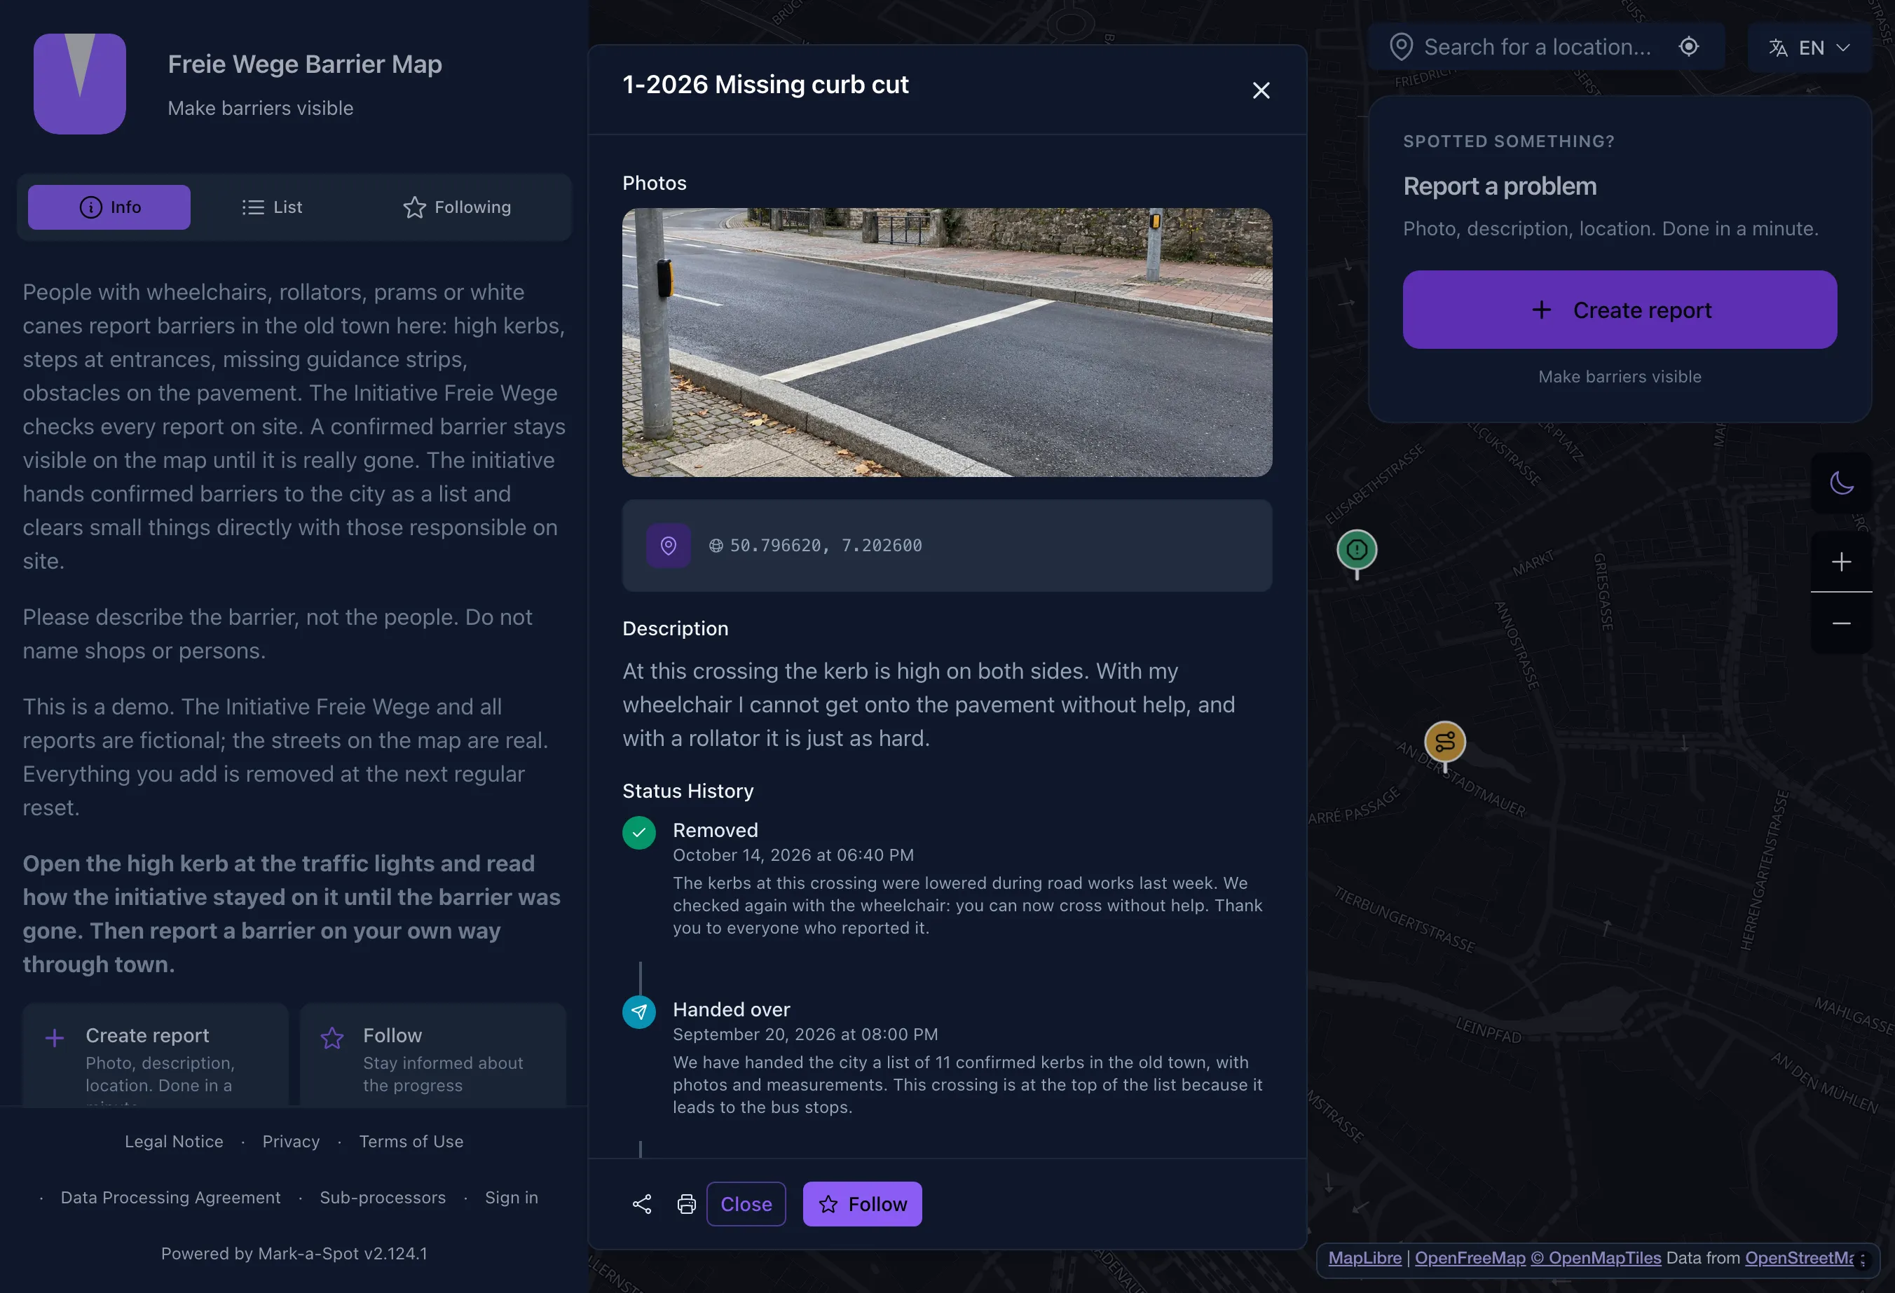Click the print icon next to Close
The width and height of the screenshot is (1895, 1293).
(687, 1204)
